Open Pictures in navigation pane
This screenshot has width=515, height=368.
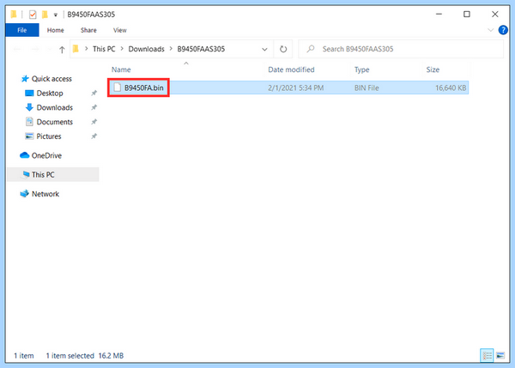(49, 136)
